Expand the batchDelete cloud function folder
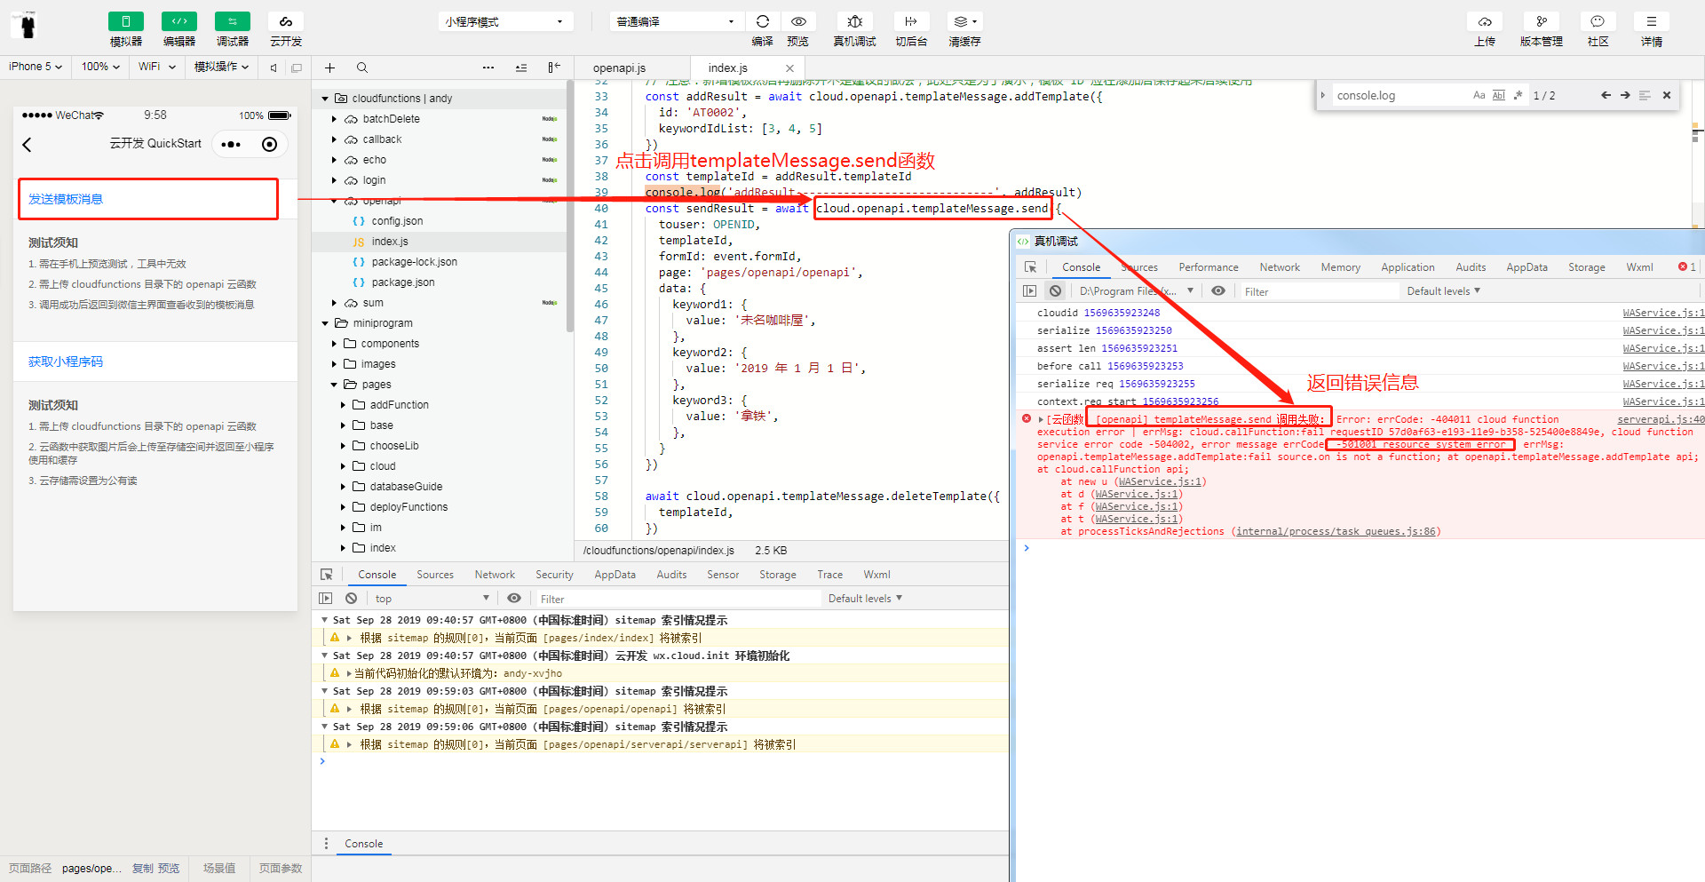This screenshot has width=1705, height=882. click(x=335, y=119)
